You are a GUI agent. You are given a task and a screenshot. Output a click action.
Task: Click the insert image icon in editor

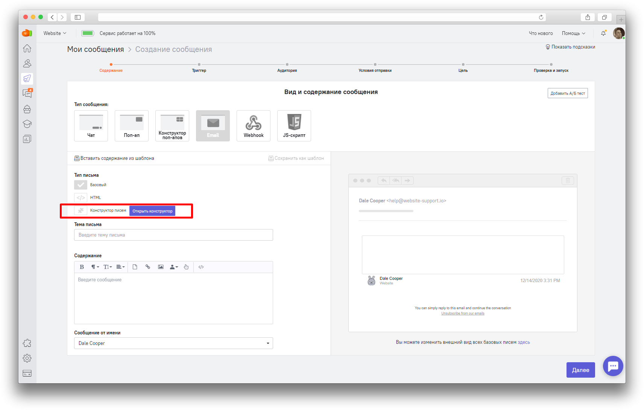click(x=161, y=267)
